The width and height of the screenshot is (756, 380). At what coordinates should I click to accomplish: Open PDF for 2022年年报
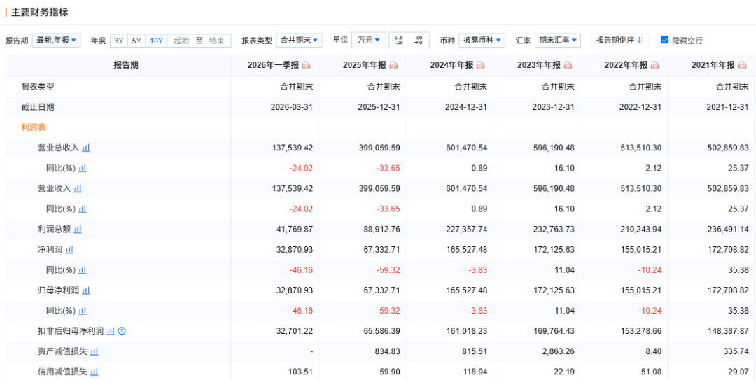pyautogui.click(x=655, y=65)
